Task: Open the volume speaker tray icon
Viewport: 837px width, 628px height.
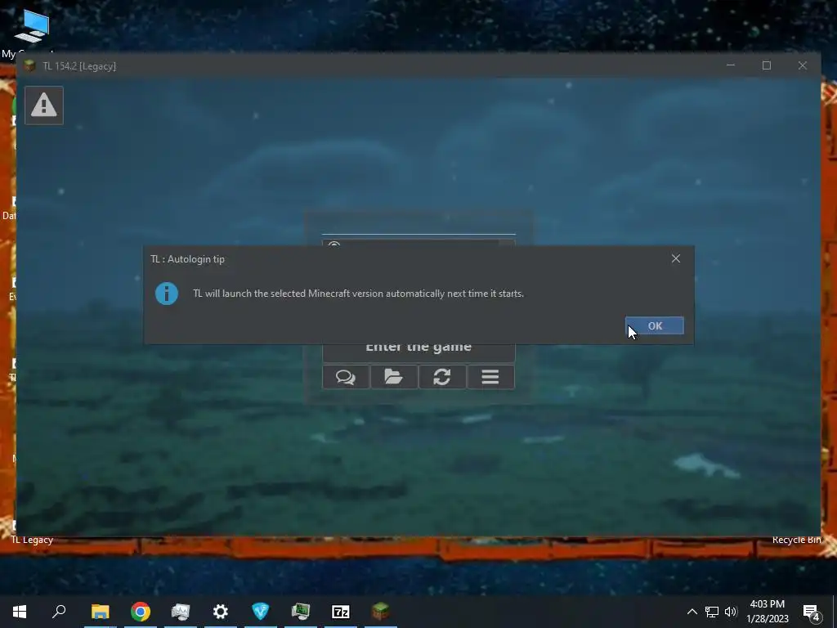Action: (x=731, y=612)
